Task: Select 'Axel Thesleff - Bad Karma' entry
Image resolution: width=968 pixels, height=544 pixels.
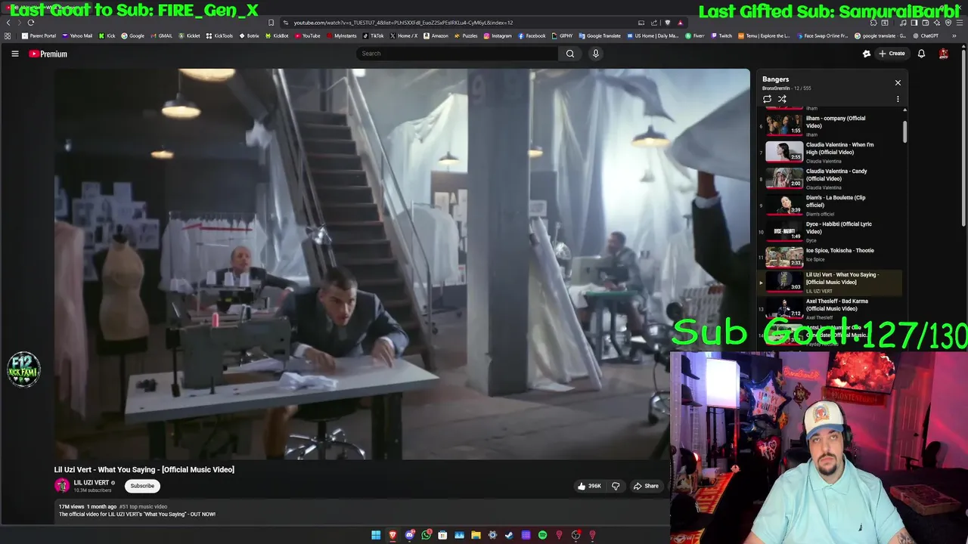Action: (830, 308)
